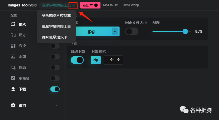Viewport: 219px width, 120px height.
Task: Select 多功能图片转换器 from the menu
Action: 56,15
